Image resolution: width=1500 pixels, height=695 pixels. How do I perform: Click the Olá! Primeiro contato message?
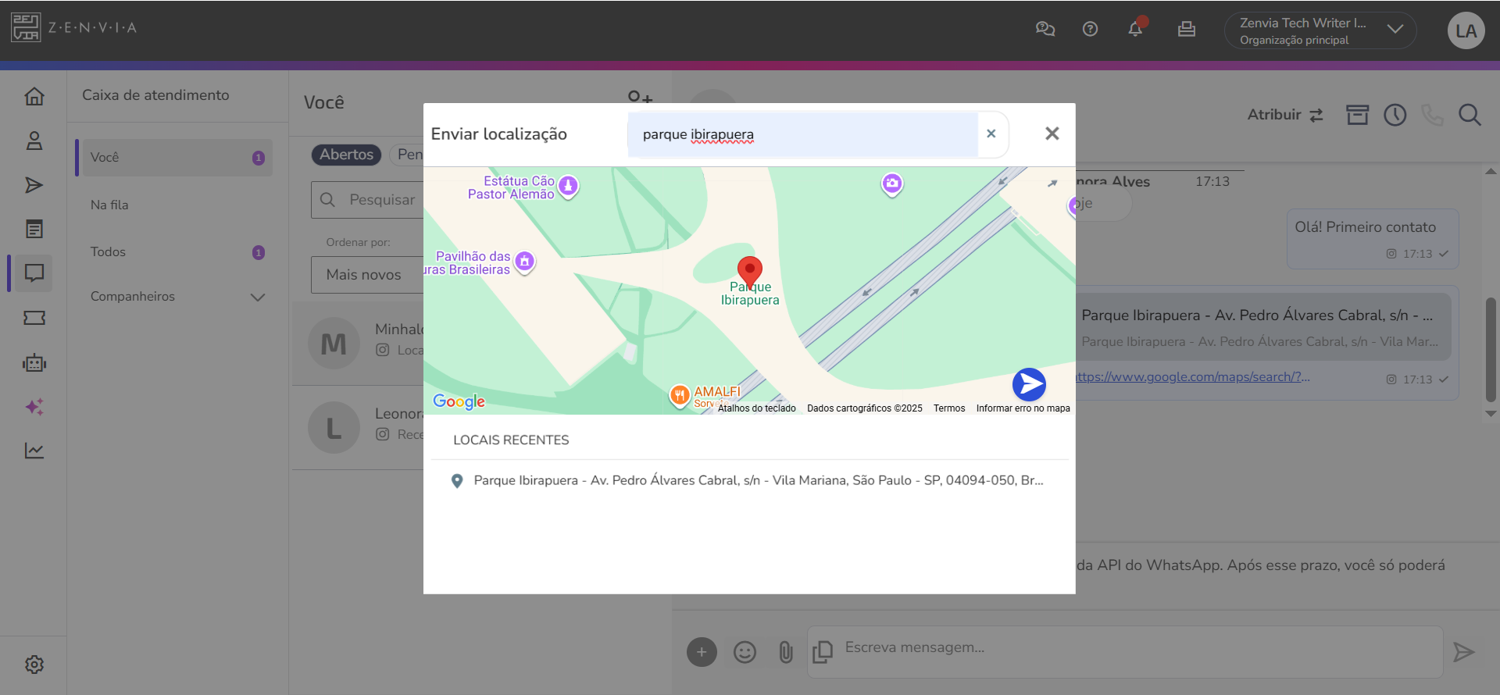1373,239
